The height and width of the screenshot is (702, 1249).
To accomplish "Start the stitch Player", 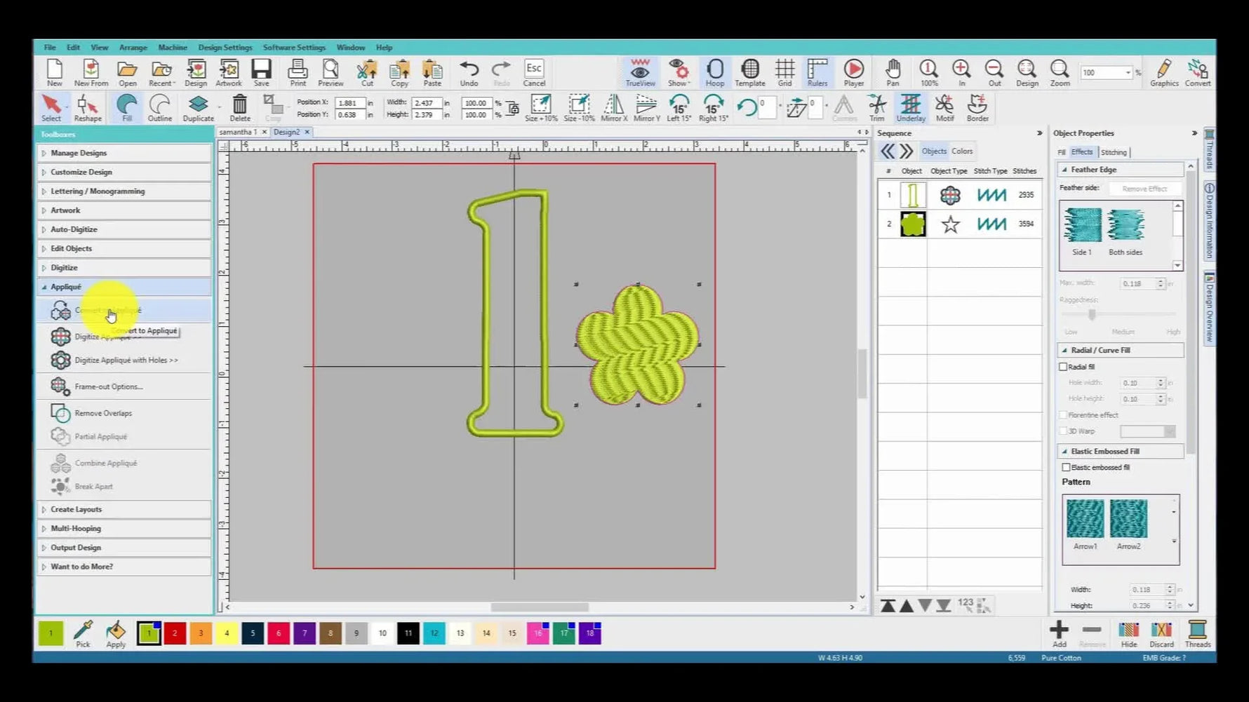I will click(853, 72).
